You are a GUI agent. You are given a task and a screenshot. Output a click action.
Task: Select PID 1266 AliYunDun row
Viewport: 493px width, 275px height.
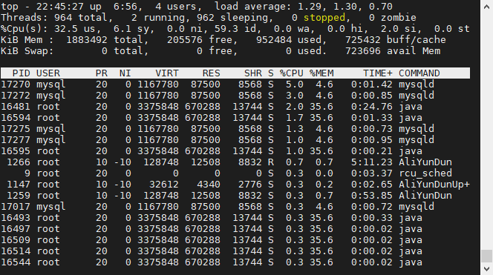[235, 162]
